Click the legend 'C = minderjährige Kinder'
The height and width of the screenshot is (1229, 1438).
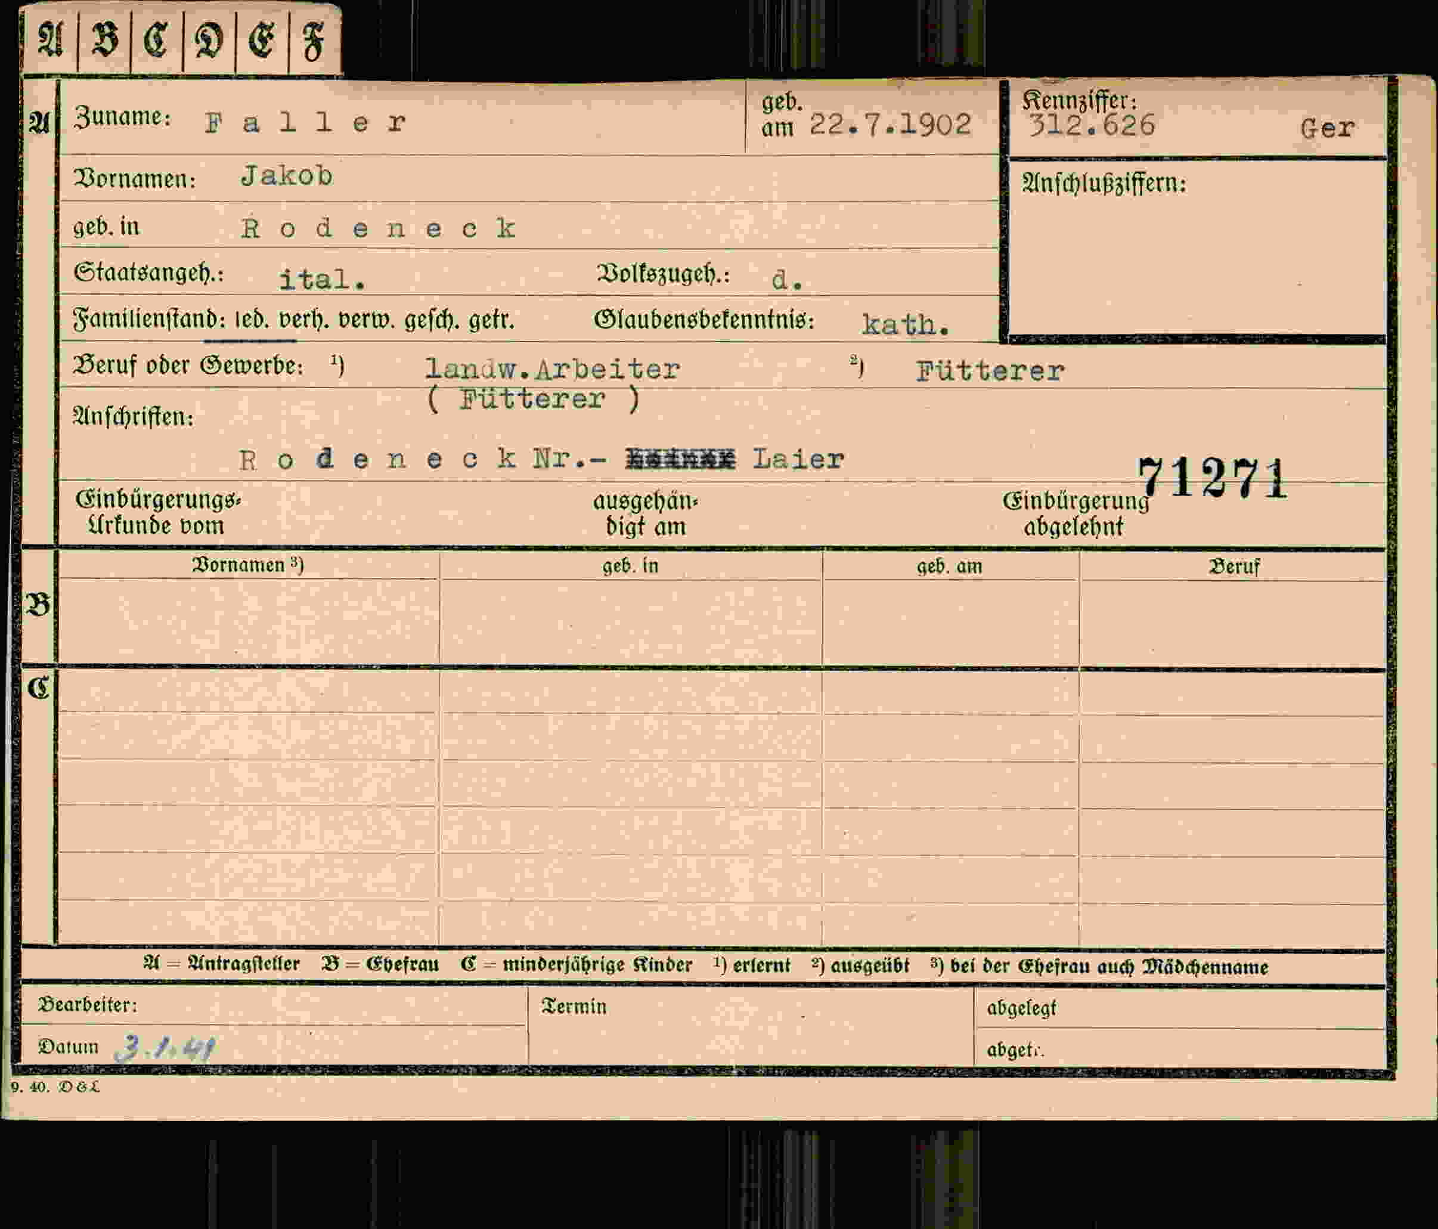577,965
